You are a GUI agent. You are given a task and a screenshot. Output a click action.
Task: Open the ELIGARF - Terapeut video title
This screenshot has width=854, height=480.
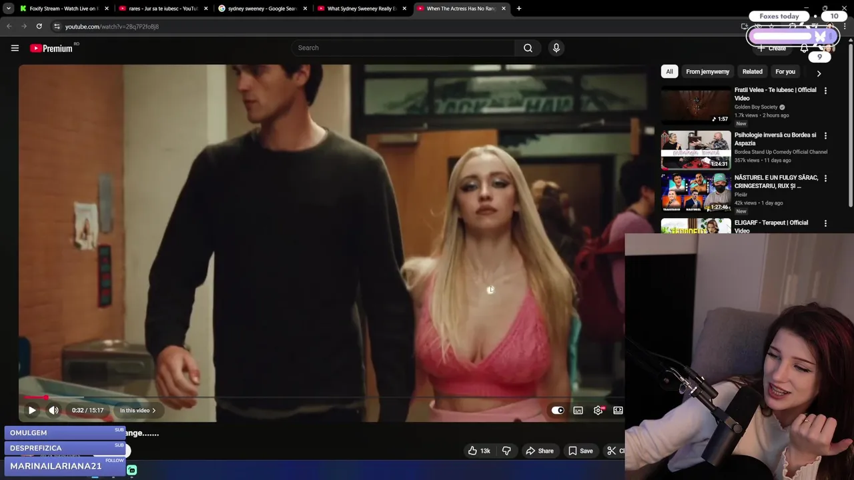(771, 226)
